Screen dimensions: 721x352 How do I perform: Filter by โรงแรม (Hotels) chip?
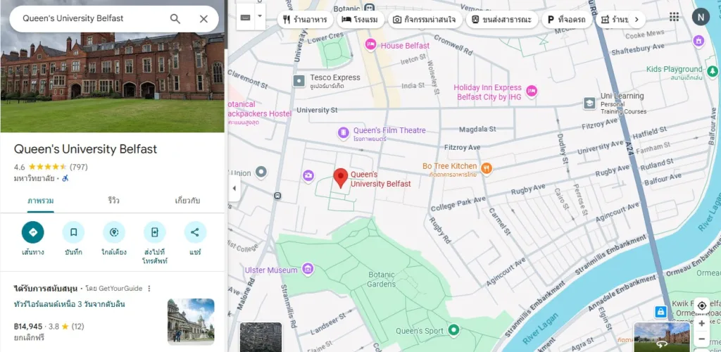360,20
